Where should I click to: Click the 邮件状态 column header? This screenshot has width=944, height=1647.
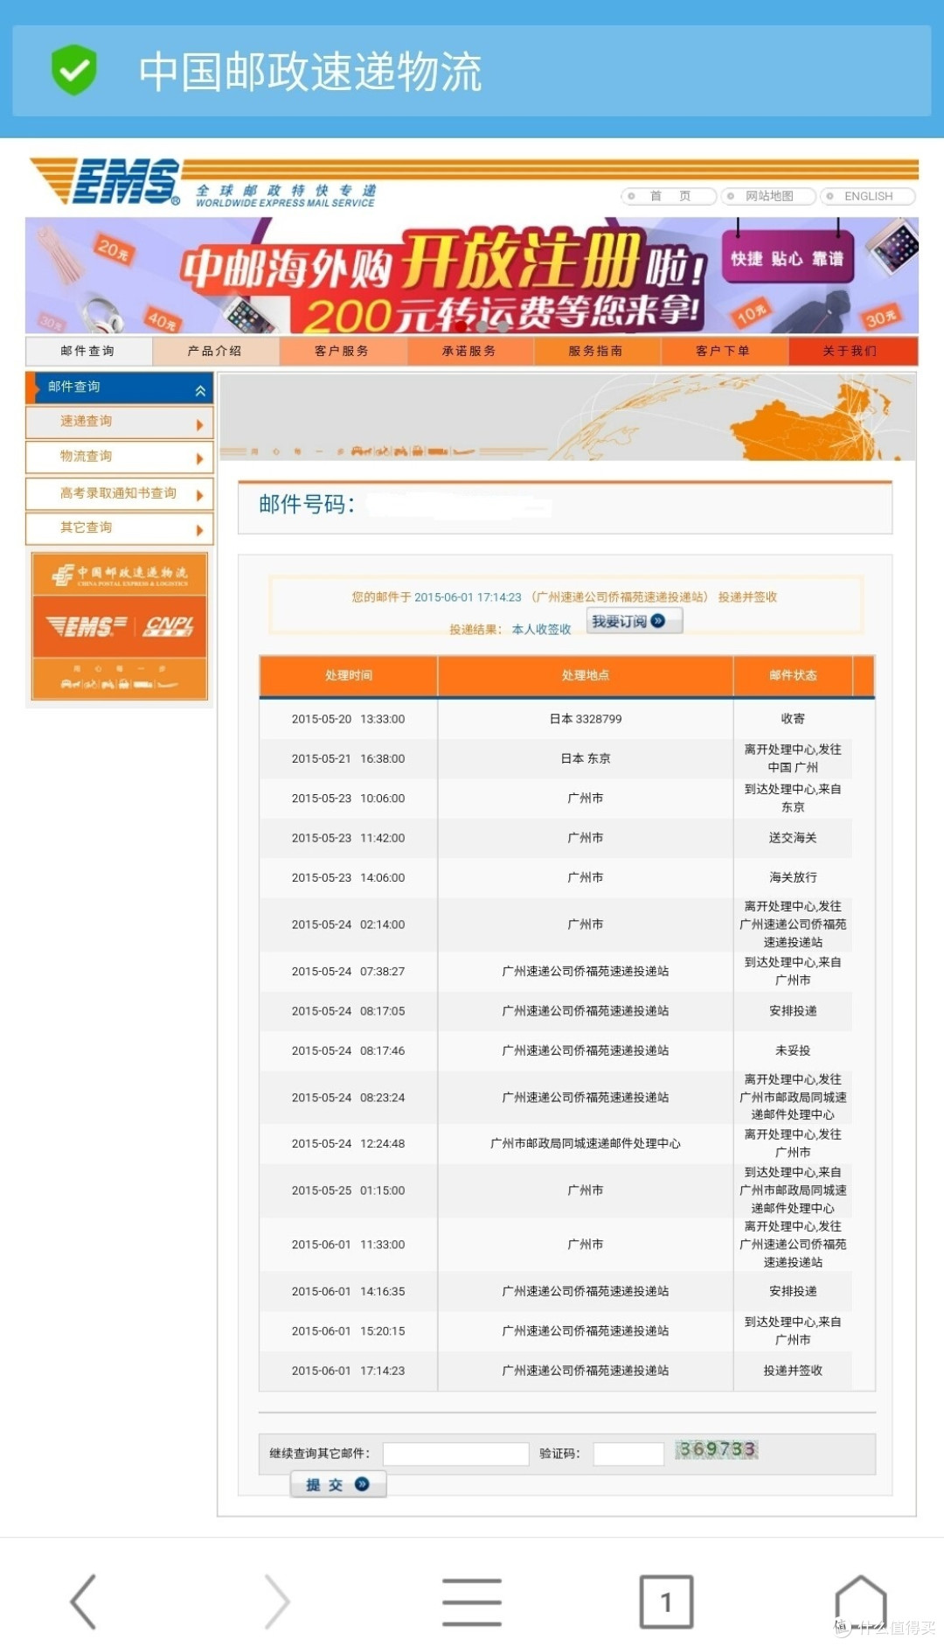(793, 675)
